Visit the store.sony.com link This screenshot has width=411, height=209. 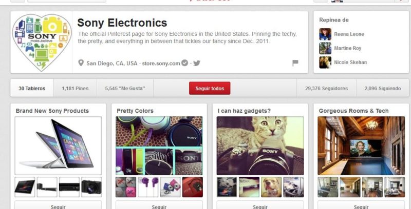tap(161, 63)
